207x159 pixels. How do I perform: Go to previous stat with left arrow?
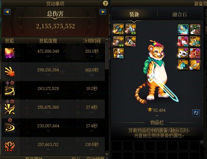[x=7, y=12]
